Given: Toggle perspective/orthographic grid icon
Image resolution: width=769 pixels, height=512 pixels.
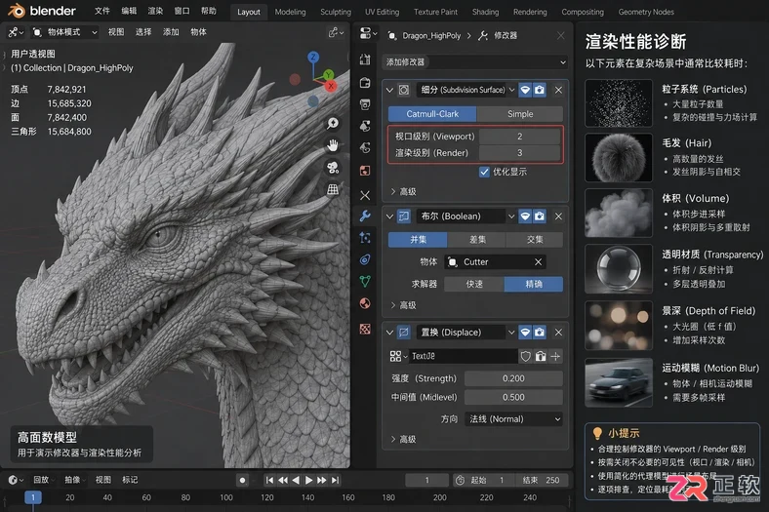Looking at the screenshot, I should pyautogui.click(x=333, y=189).
